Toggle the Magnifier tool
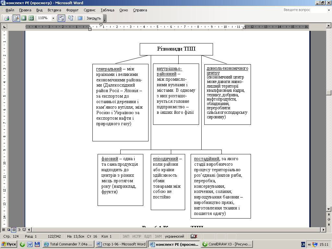The image size is (332, 249). tap(16, 18)
